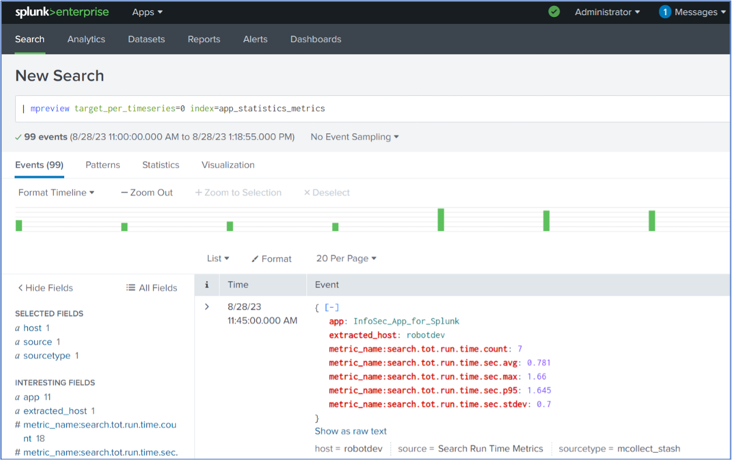Click the event info column icon
Image resolution: width=733 pixels, height=461 pixels.
(207, 285)
